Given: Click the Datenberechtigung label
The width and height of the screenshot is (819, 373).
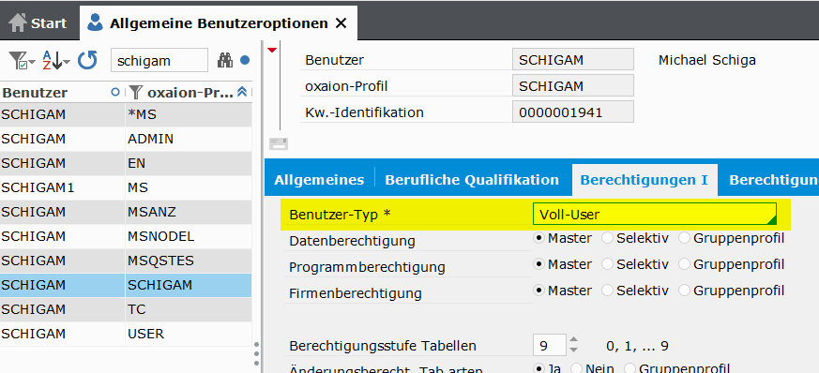Looking at the screenshot, I should (x=352, y=241).
